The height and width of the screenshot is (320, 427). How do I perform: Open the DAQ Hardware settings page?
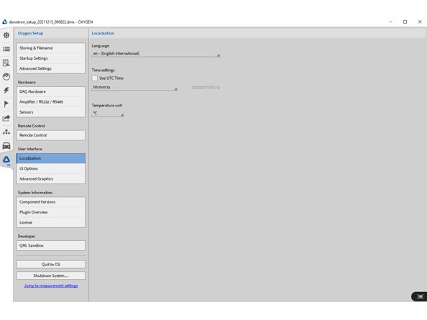(x=50, y=92)
